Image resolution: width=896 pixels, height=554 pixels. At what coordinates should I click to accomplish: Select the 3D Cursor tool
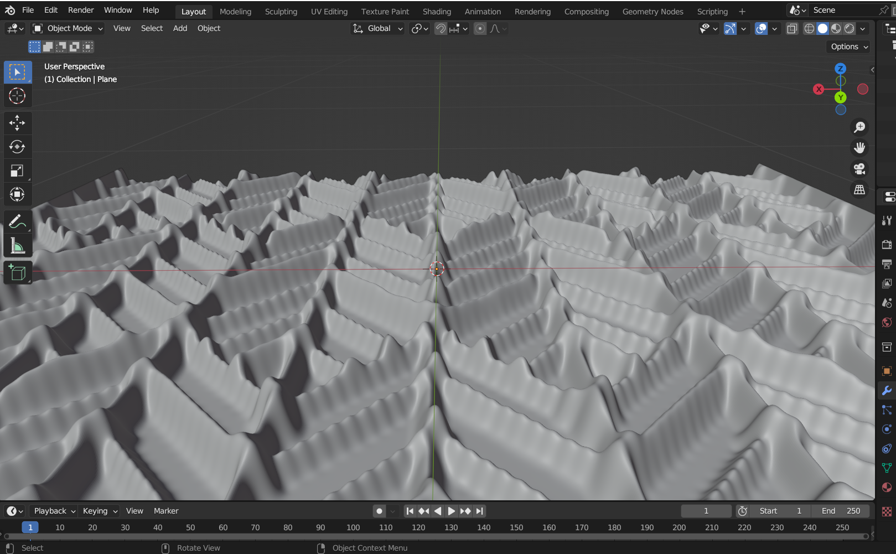click(17, 96)
